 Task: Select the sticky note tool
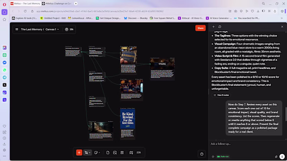(96, 153)
